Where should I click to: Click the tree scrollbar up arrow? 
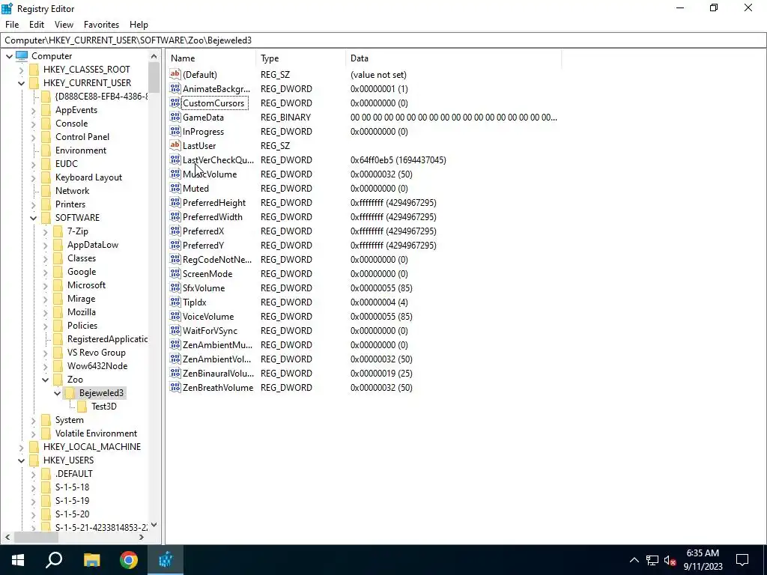[154, 56]
